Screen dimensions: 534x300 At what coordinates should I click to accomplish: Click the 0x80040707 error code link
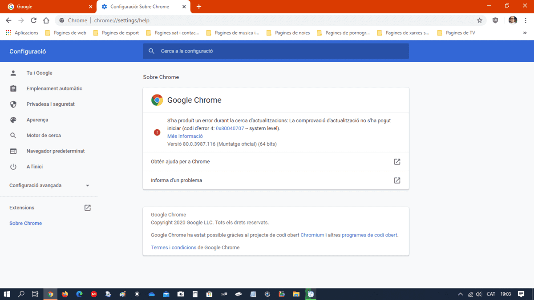click(230, 128)
